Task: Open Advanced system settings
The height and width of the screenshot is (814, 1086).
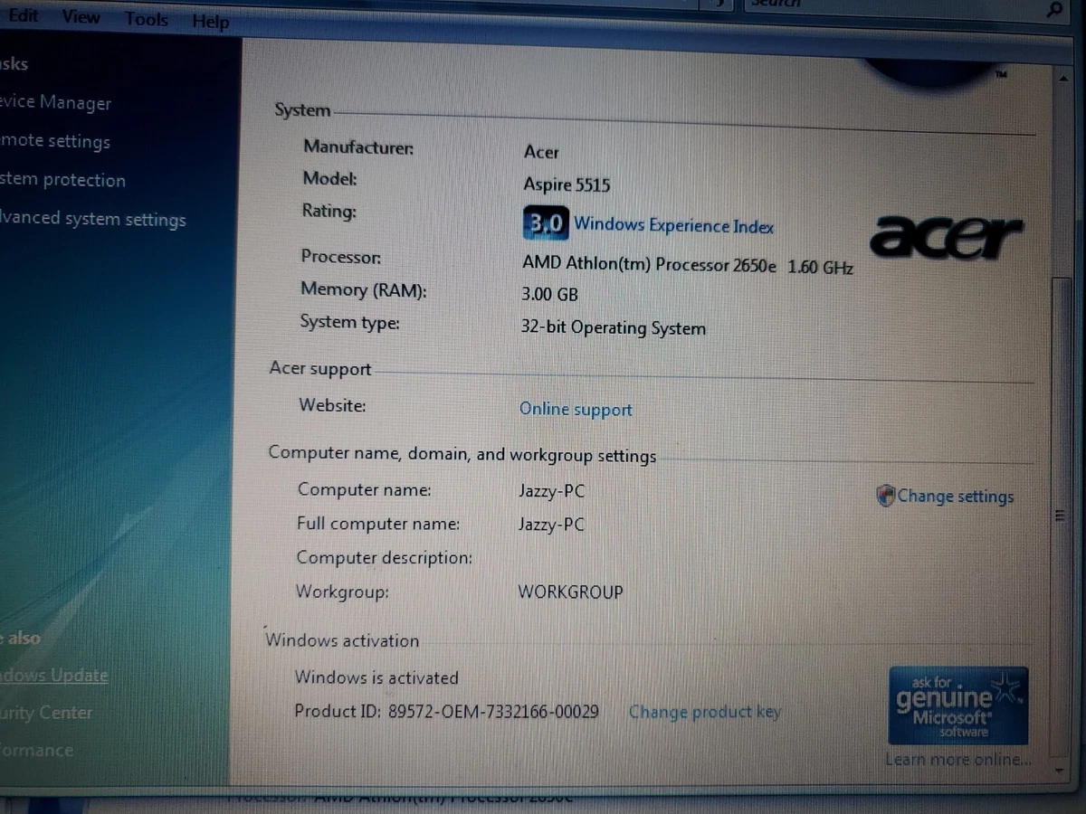Action: click(92, 218)
